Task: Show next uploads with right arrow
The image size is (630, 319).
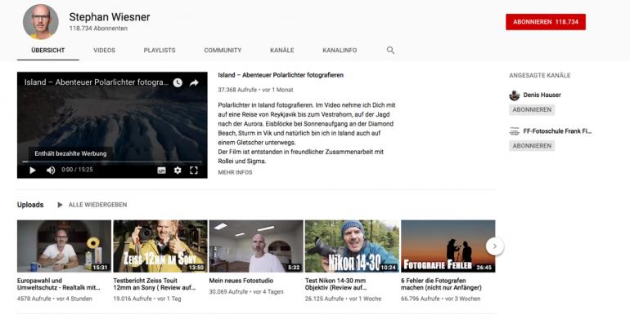Action: tap(495, 246)
